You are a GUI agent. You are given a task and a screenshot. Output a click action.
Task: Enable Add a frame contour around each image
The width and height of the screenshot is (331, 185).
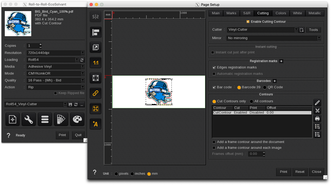click(214, 148)
